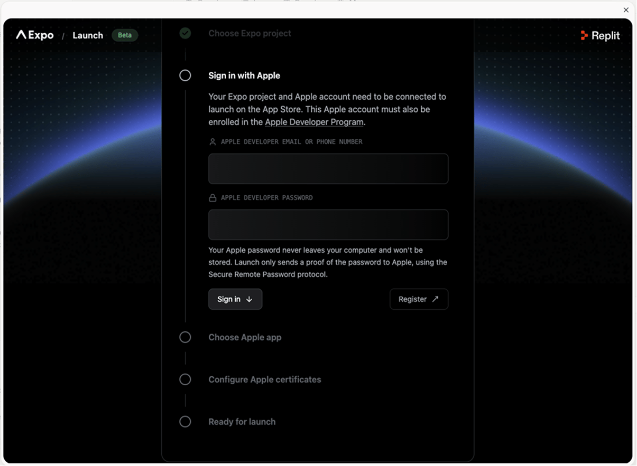Screen dimensions: 637x466
Task: Click the user icon beside the email label
Action: [213, 142]
